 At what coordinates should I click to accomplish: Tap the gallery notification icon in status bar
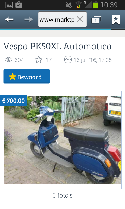[9, 5]
